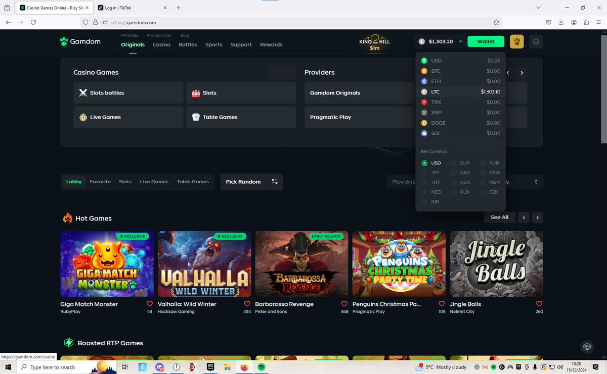Select the DOGE dogecoin row

click(460, 123)
